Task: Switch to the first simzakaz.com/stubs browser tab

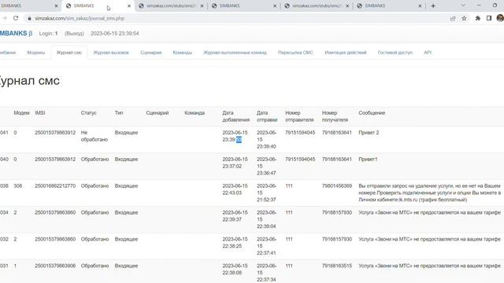Action: coord(171,6)
